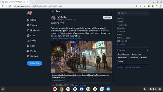Screen dimensions: 163x92
Task: Dismiss the Trending section
Action: (147, 51)
